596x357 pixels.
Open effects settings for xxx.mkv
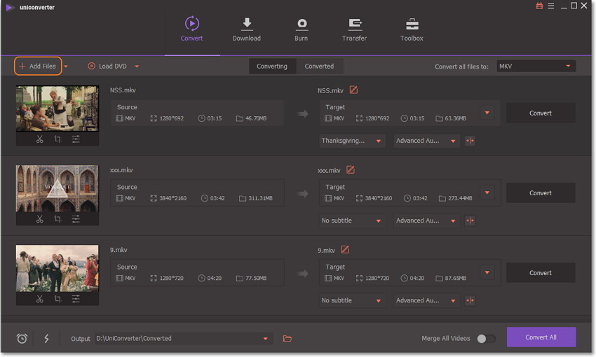click(x=76, y=219)
